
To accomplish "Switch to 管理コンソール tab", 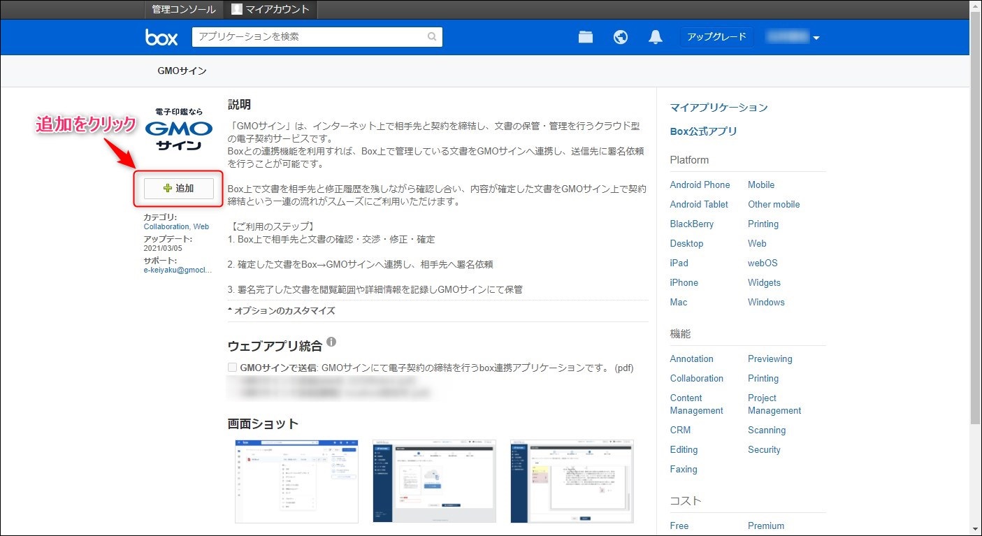I will pyautogui.click(x=184, y=9).
